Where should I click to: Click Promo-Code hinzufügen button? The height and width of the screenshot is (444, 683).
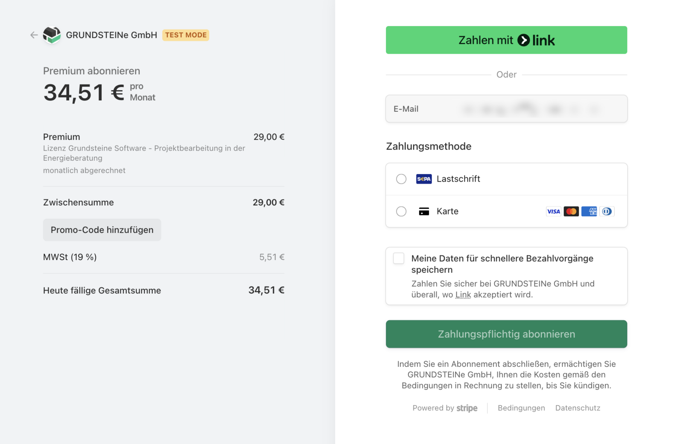tap(102, 230)
